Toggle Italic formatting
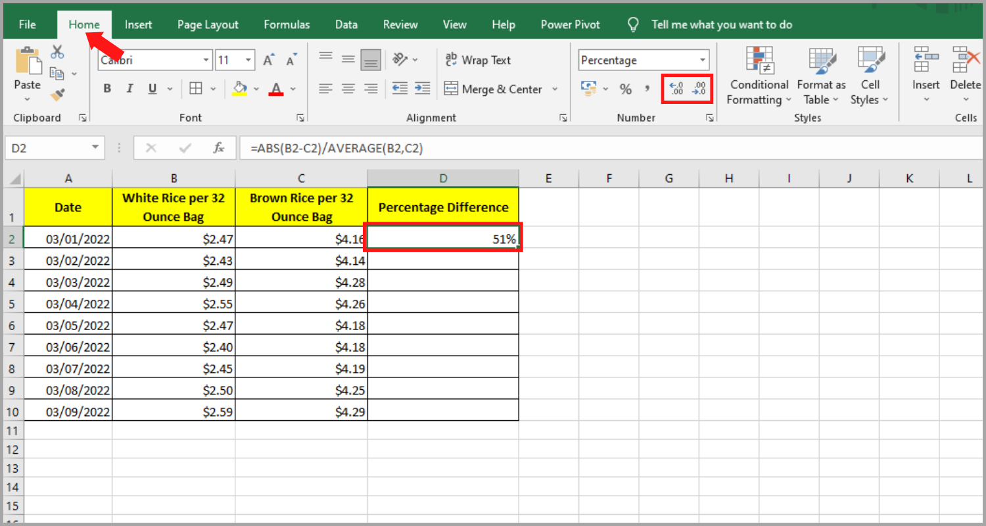The height and width of the screenshot is (526, 986). (x=129, y=88)
